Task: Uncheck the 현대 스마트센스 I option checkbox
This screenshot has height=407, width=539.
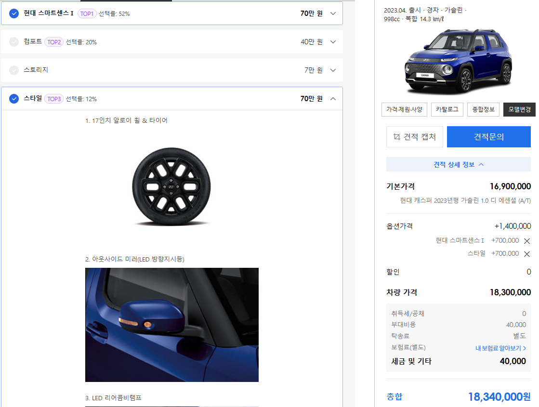Action: (x=14, y=14)
